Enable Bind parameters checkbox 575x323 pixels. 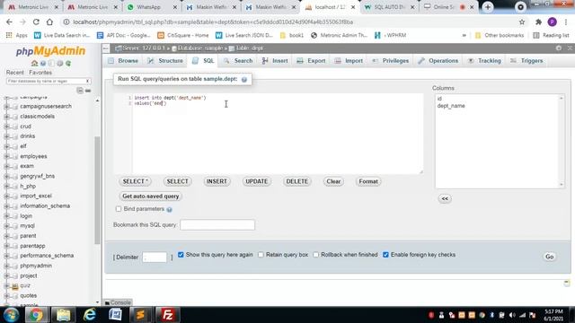[119, 209]
